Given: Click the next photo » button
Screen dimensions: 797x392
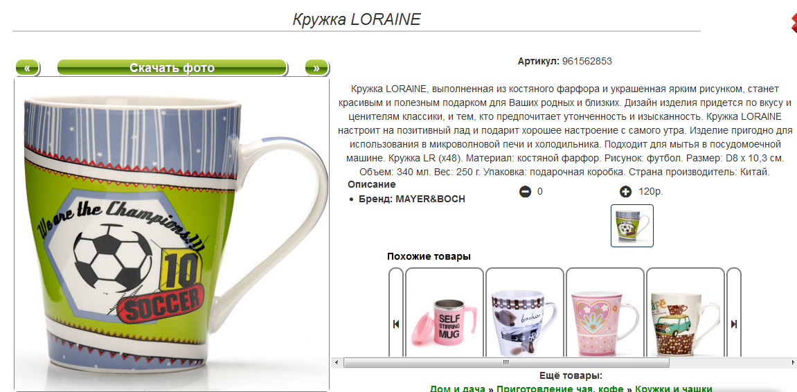Looking at the screenshot, I should pyautogui.click(x=316, y=68).
